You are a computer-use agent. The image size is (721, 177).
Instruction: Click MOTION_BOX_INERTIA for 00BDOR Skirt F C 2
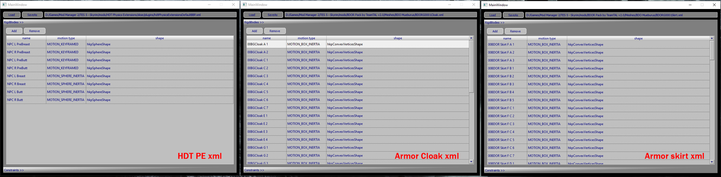(544, 116)
